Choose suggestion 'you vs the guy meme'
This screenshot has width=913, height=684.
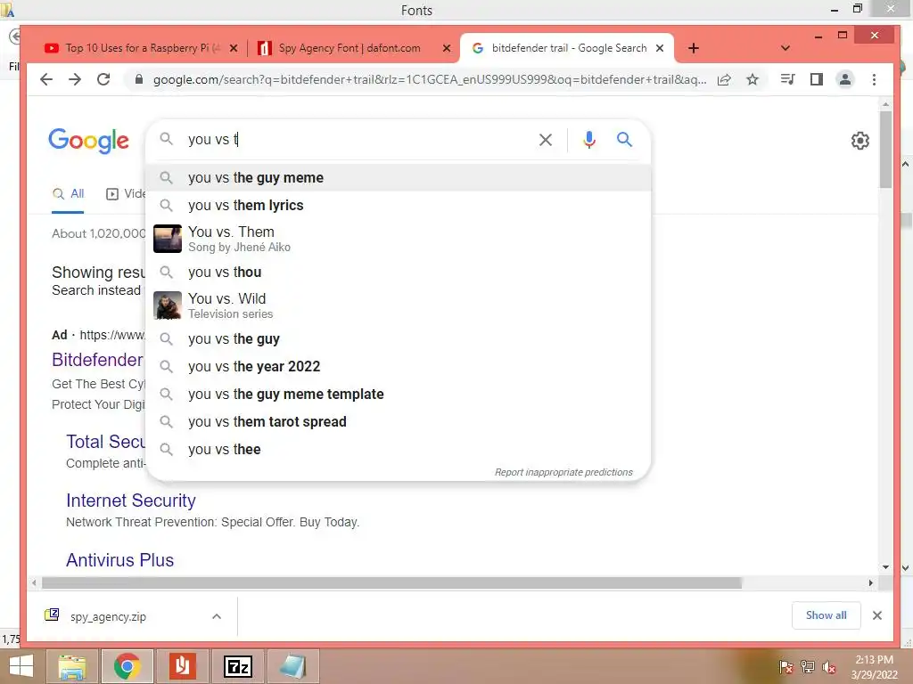[x=399, y=177]
